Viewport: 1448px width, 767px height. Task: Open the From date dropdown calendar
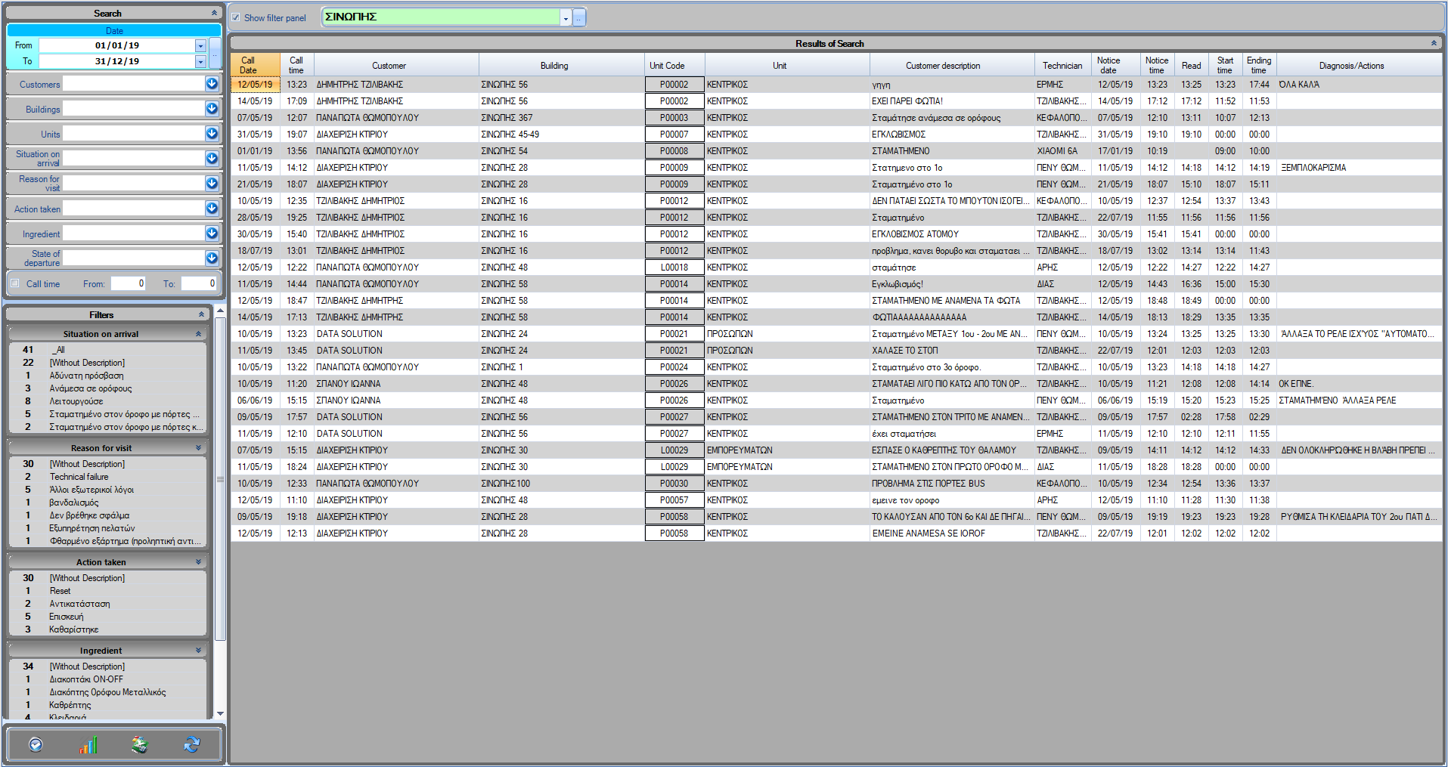tap(200, 45)
